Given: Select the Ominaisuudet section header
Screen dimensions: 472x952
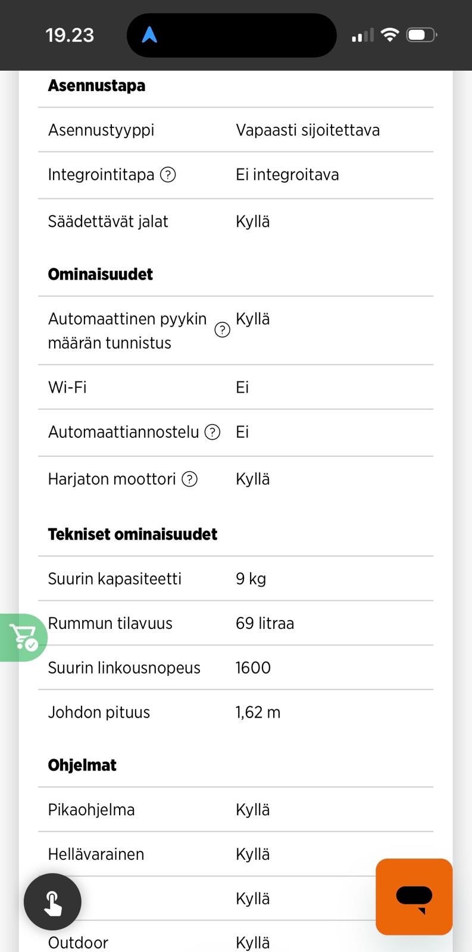Looking at the screenshot, I should pyautogui.click(x=100, y=274).
